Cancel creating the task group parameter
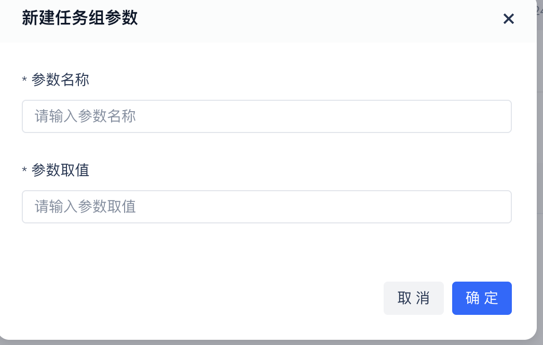Viewport: 543px width, 345px height. 413,298
